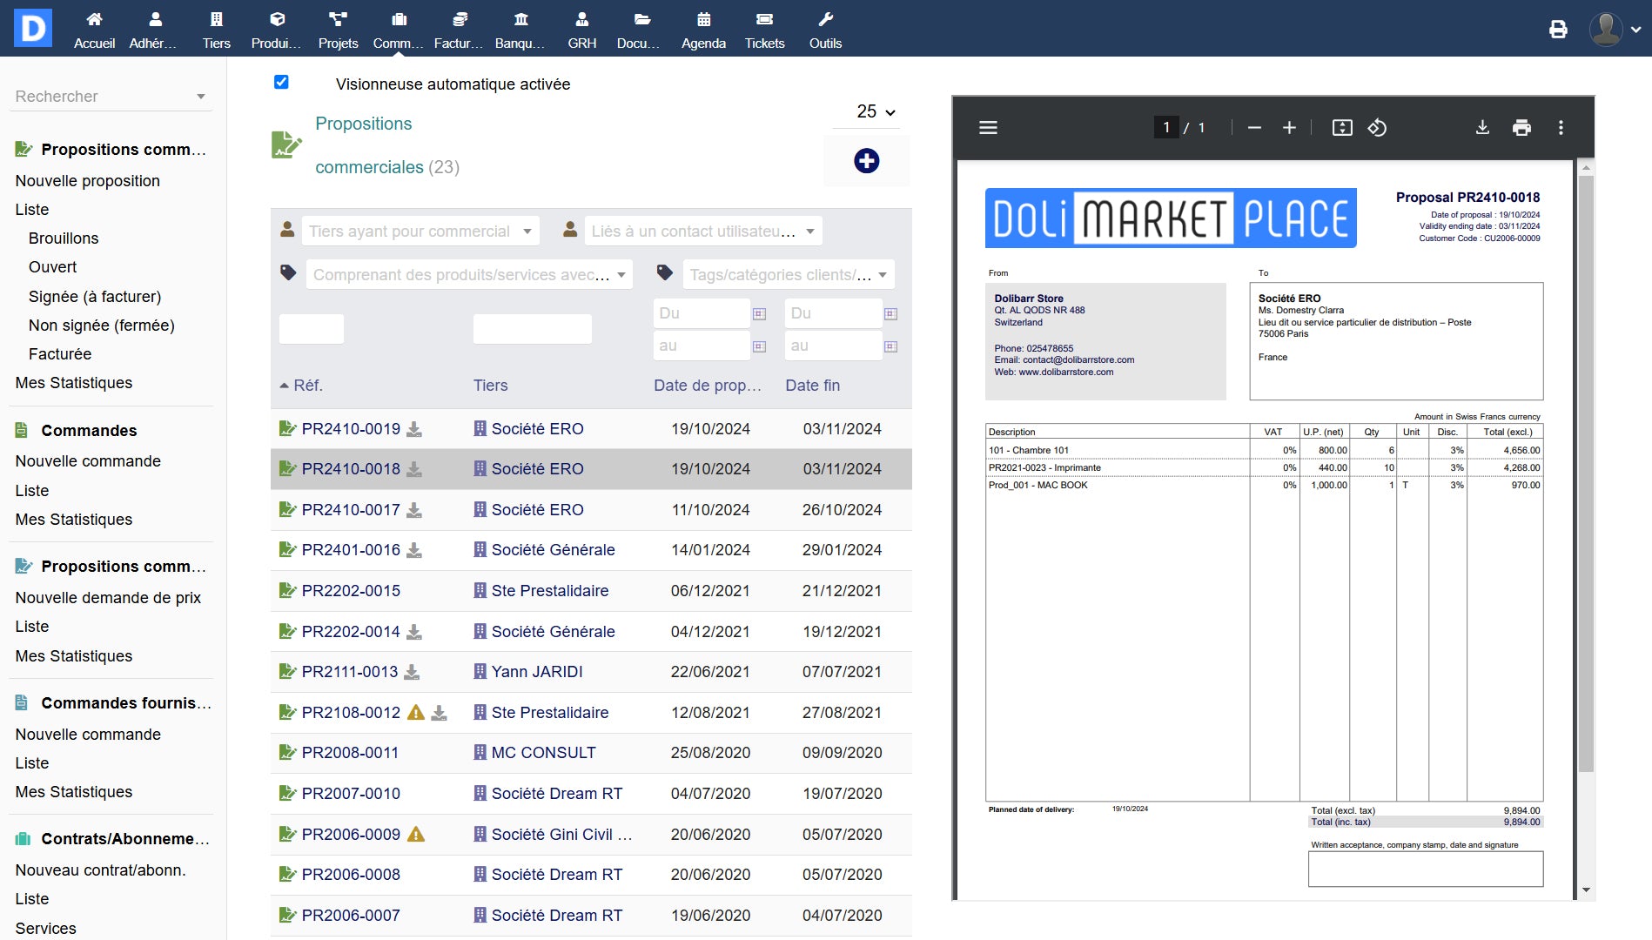Image resolution: width=1652 pixels, height=940 pixels.
Task: Open the PDF viewer sidebar menu icon
Action: [988, 128]
